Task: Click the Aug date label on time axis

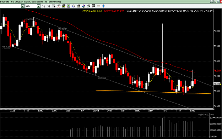Action: coord(12,111)
